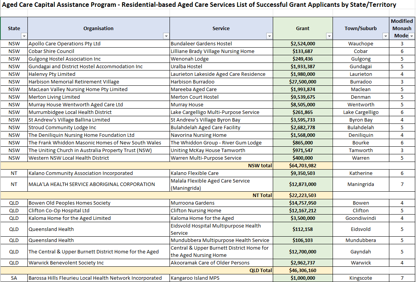416x282 pixels.
Task: Select the $12,873,000 grant amount
Action: click(x=303, y=184)
